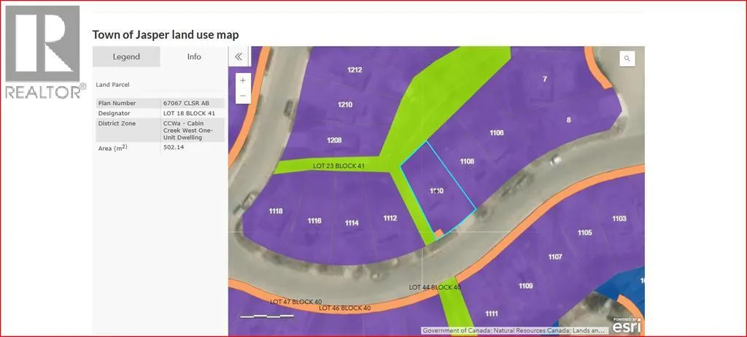Switch to the Info tab
This screenshot has height=337, width=747.
pos(194,57)
